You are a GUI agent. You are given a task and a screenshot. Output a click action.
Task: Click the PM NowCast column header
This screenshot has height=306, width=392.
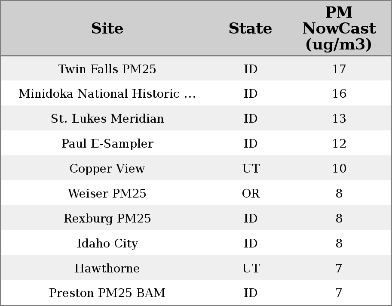pyautogui.click(x=339, y=28)
